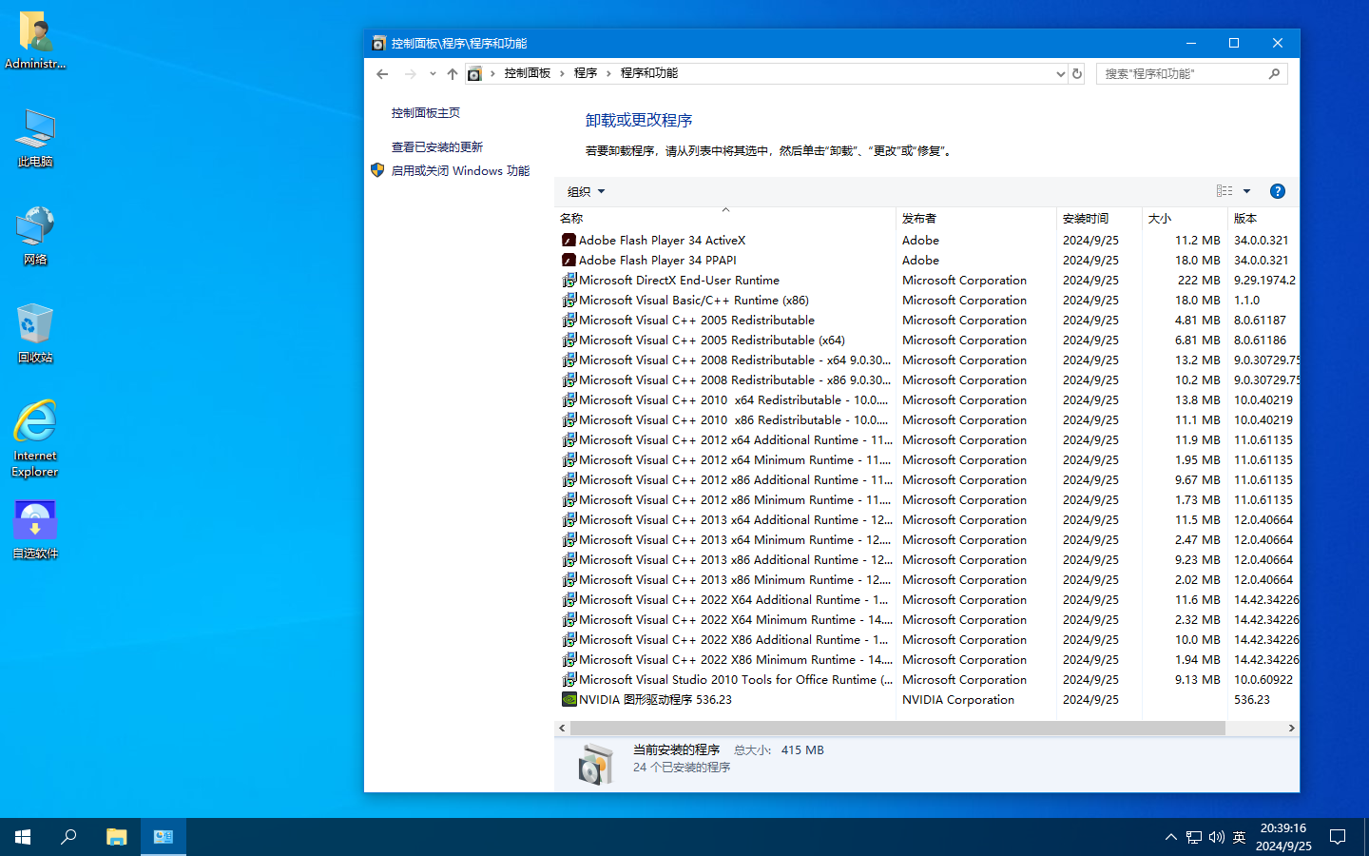
Task: Click Adobe Flash Player 34 ActiveX icon
Action: [x=569, y=241]
